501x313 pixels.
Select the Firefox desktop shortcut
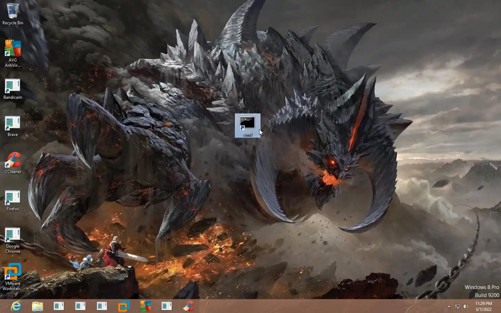pos(13,201)
